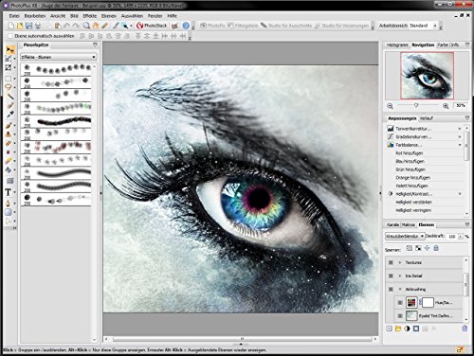
Task: Expand the Helligkeit/Kontrast adjustment
Action: pyautogui.click(x=460, y=194)
